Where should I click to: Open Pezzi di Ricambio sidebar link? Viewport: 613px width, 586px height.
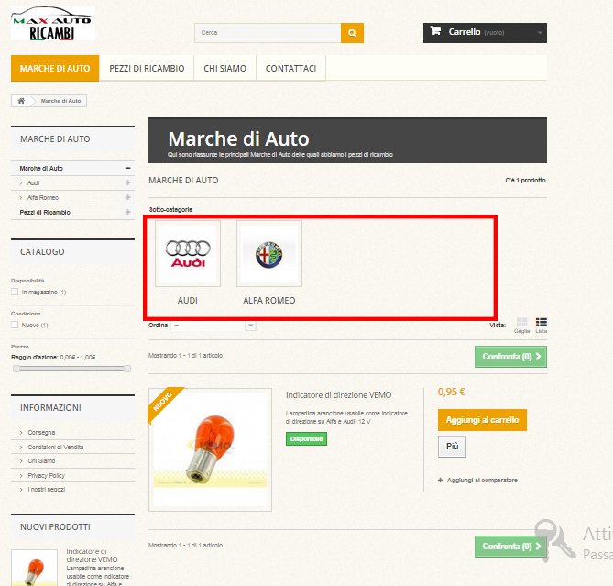point(45,213)
